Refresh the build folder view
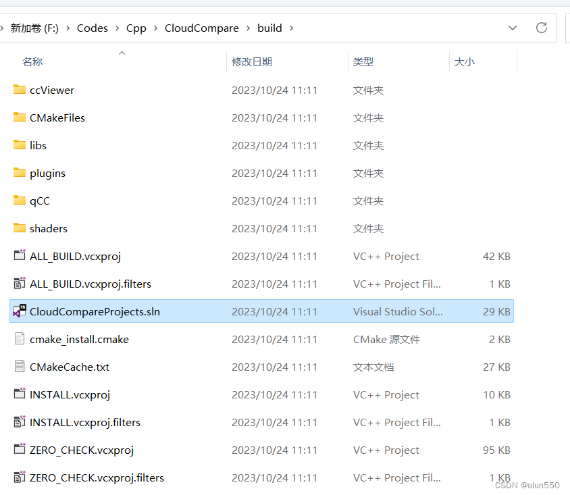 [541, 28]
